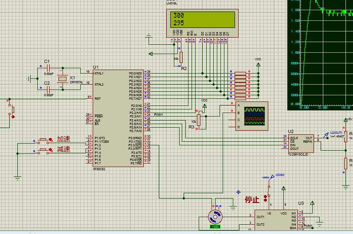Select the C2 capacitor
Viewport: 353px width, 234px height.
[48, 89]
